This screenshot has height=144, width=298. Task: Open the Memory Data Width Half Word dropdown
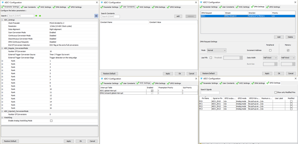[288, 58]
